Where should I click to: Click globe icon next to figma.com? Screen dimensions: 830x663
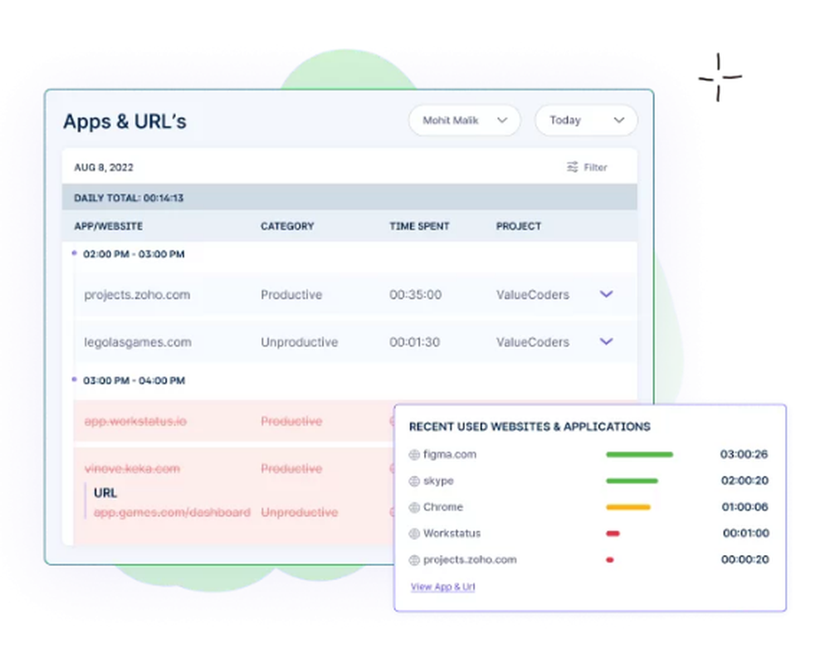pos(414,454)
